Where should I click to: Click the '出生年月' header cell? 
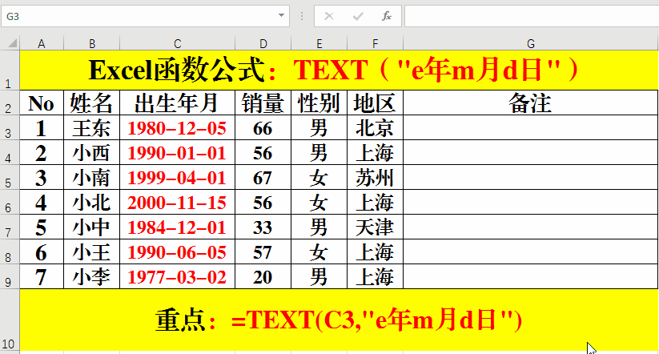pos(177,103)
